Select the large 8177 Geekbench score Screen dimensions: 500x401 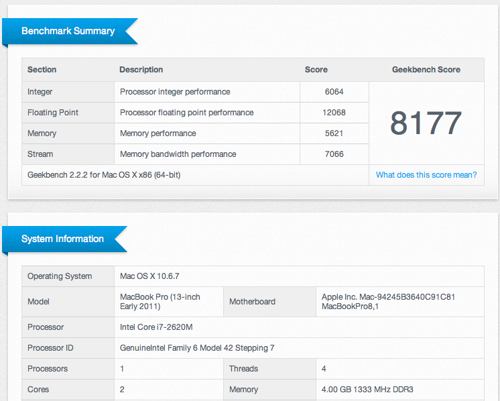pos(426,123)
